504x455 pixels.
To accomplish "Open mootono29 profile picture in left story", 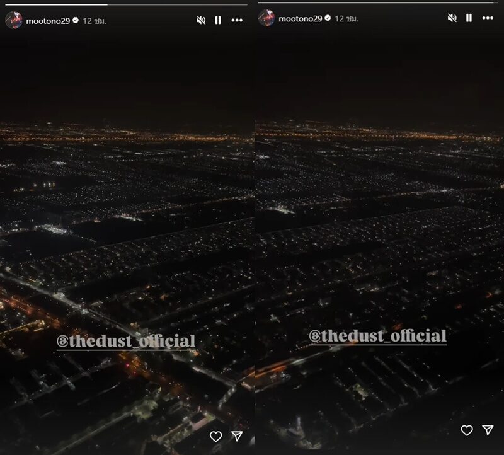I will [x=13, y=20].
